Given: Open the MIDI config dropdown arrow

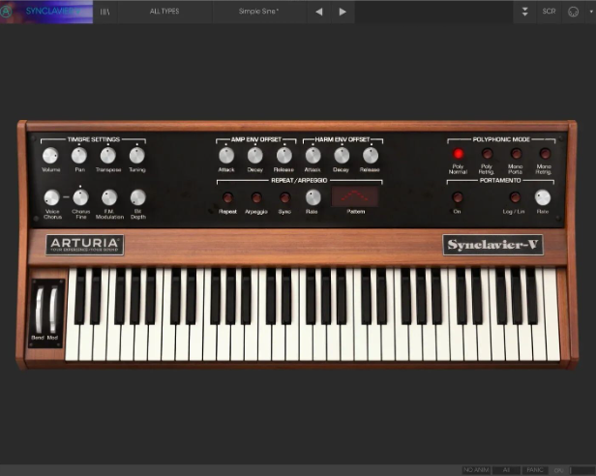Looking at the screenshot, I should tap(591, 12).
